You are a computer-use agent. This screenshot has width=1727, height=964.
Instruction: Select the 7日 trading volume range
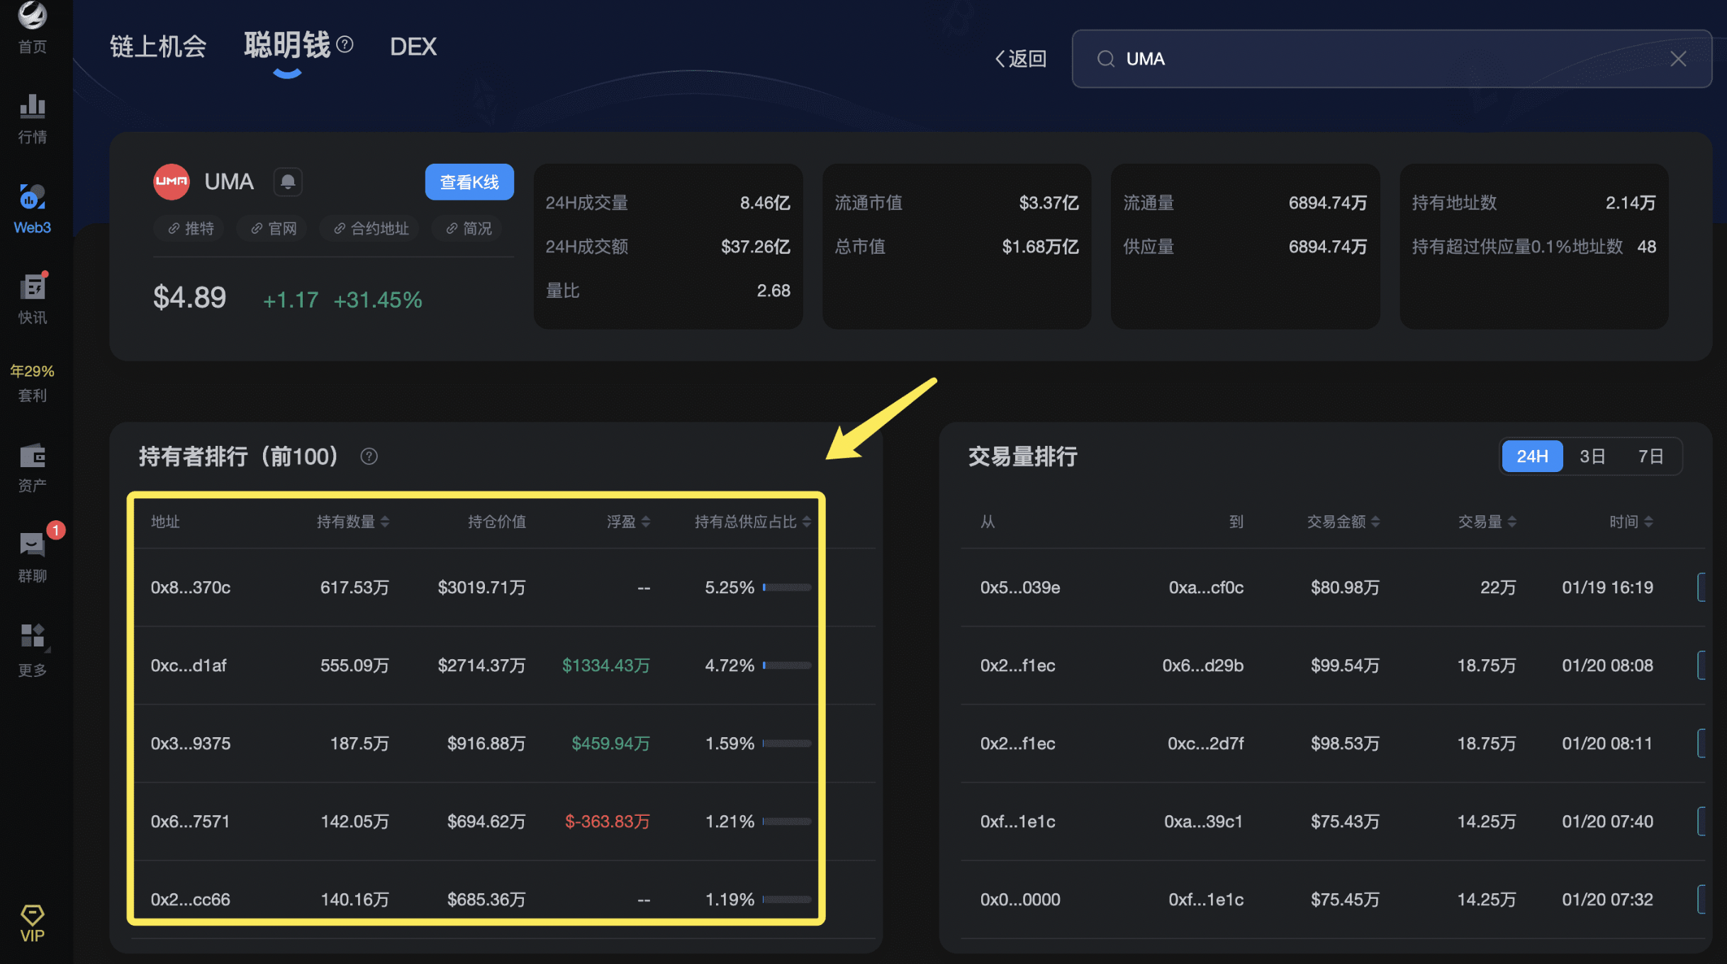[1650, 456]
